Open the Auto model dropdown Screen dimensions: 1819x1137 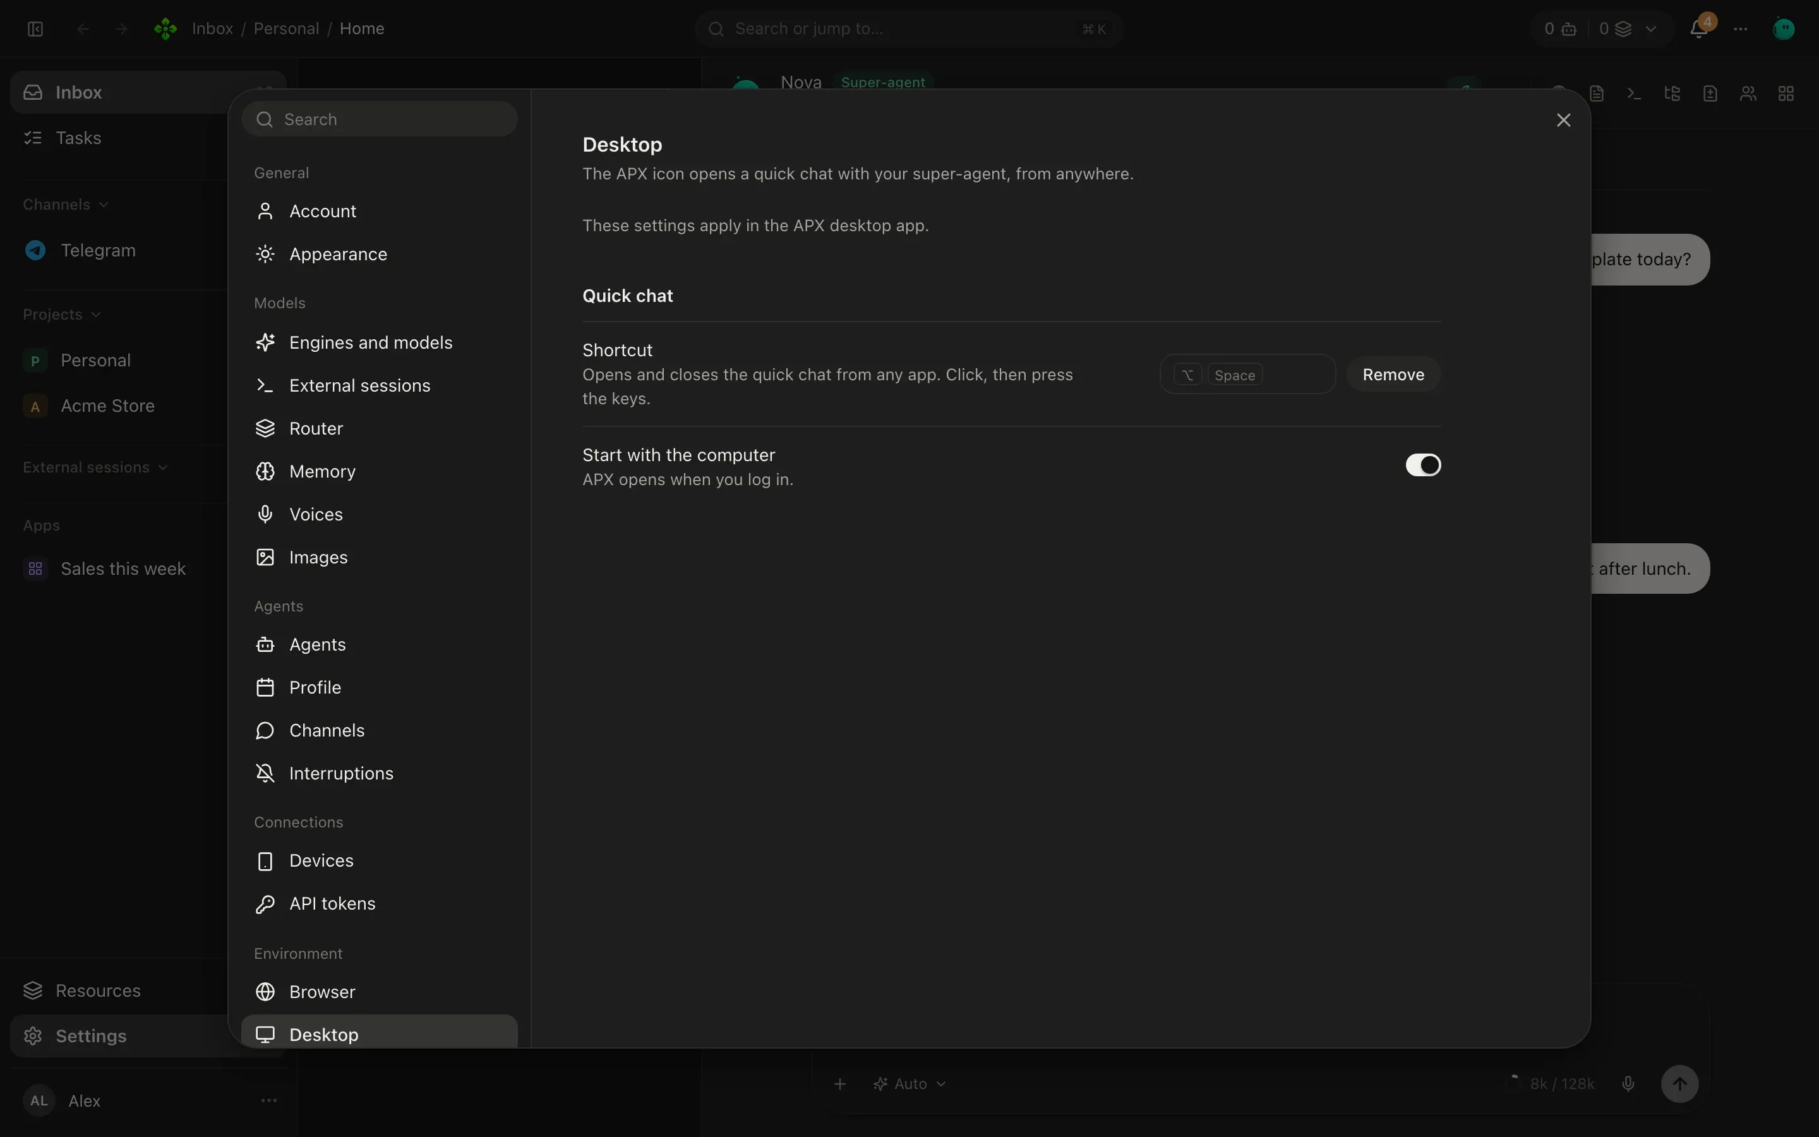pos(909,1083)
